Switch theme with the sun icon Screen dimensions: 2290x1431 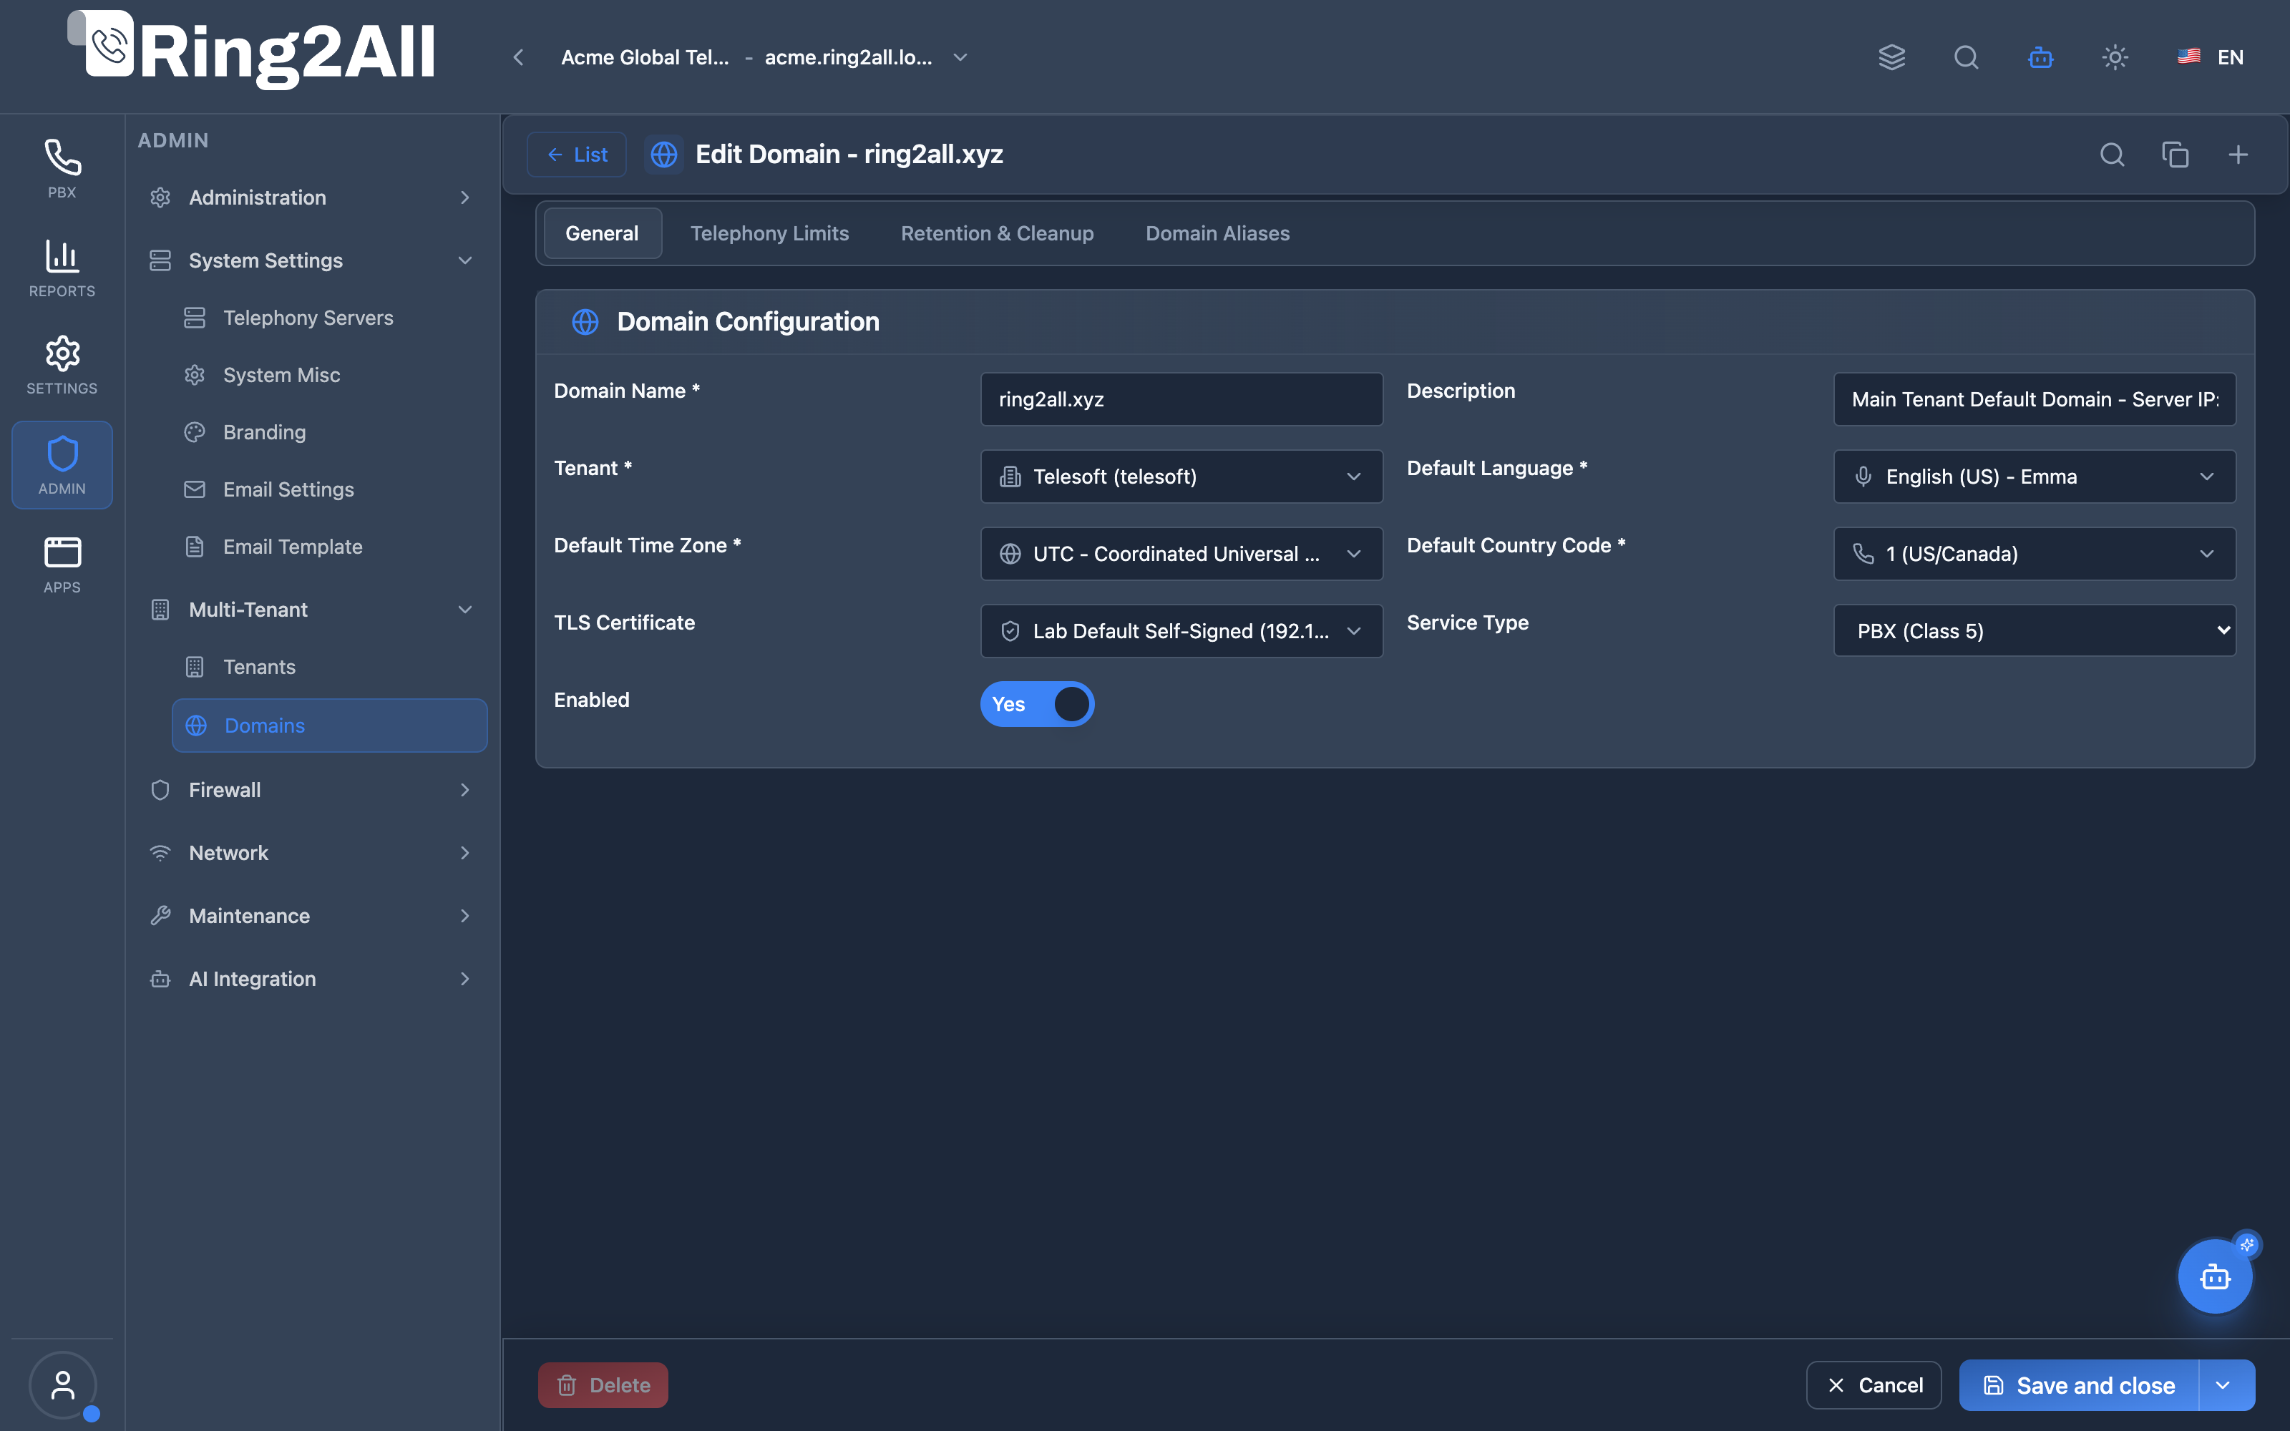(x=2115, y=57)
